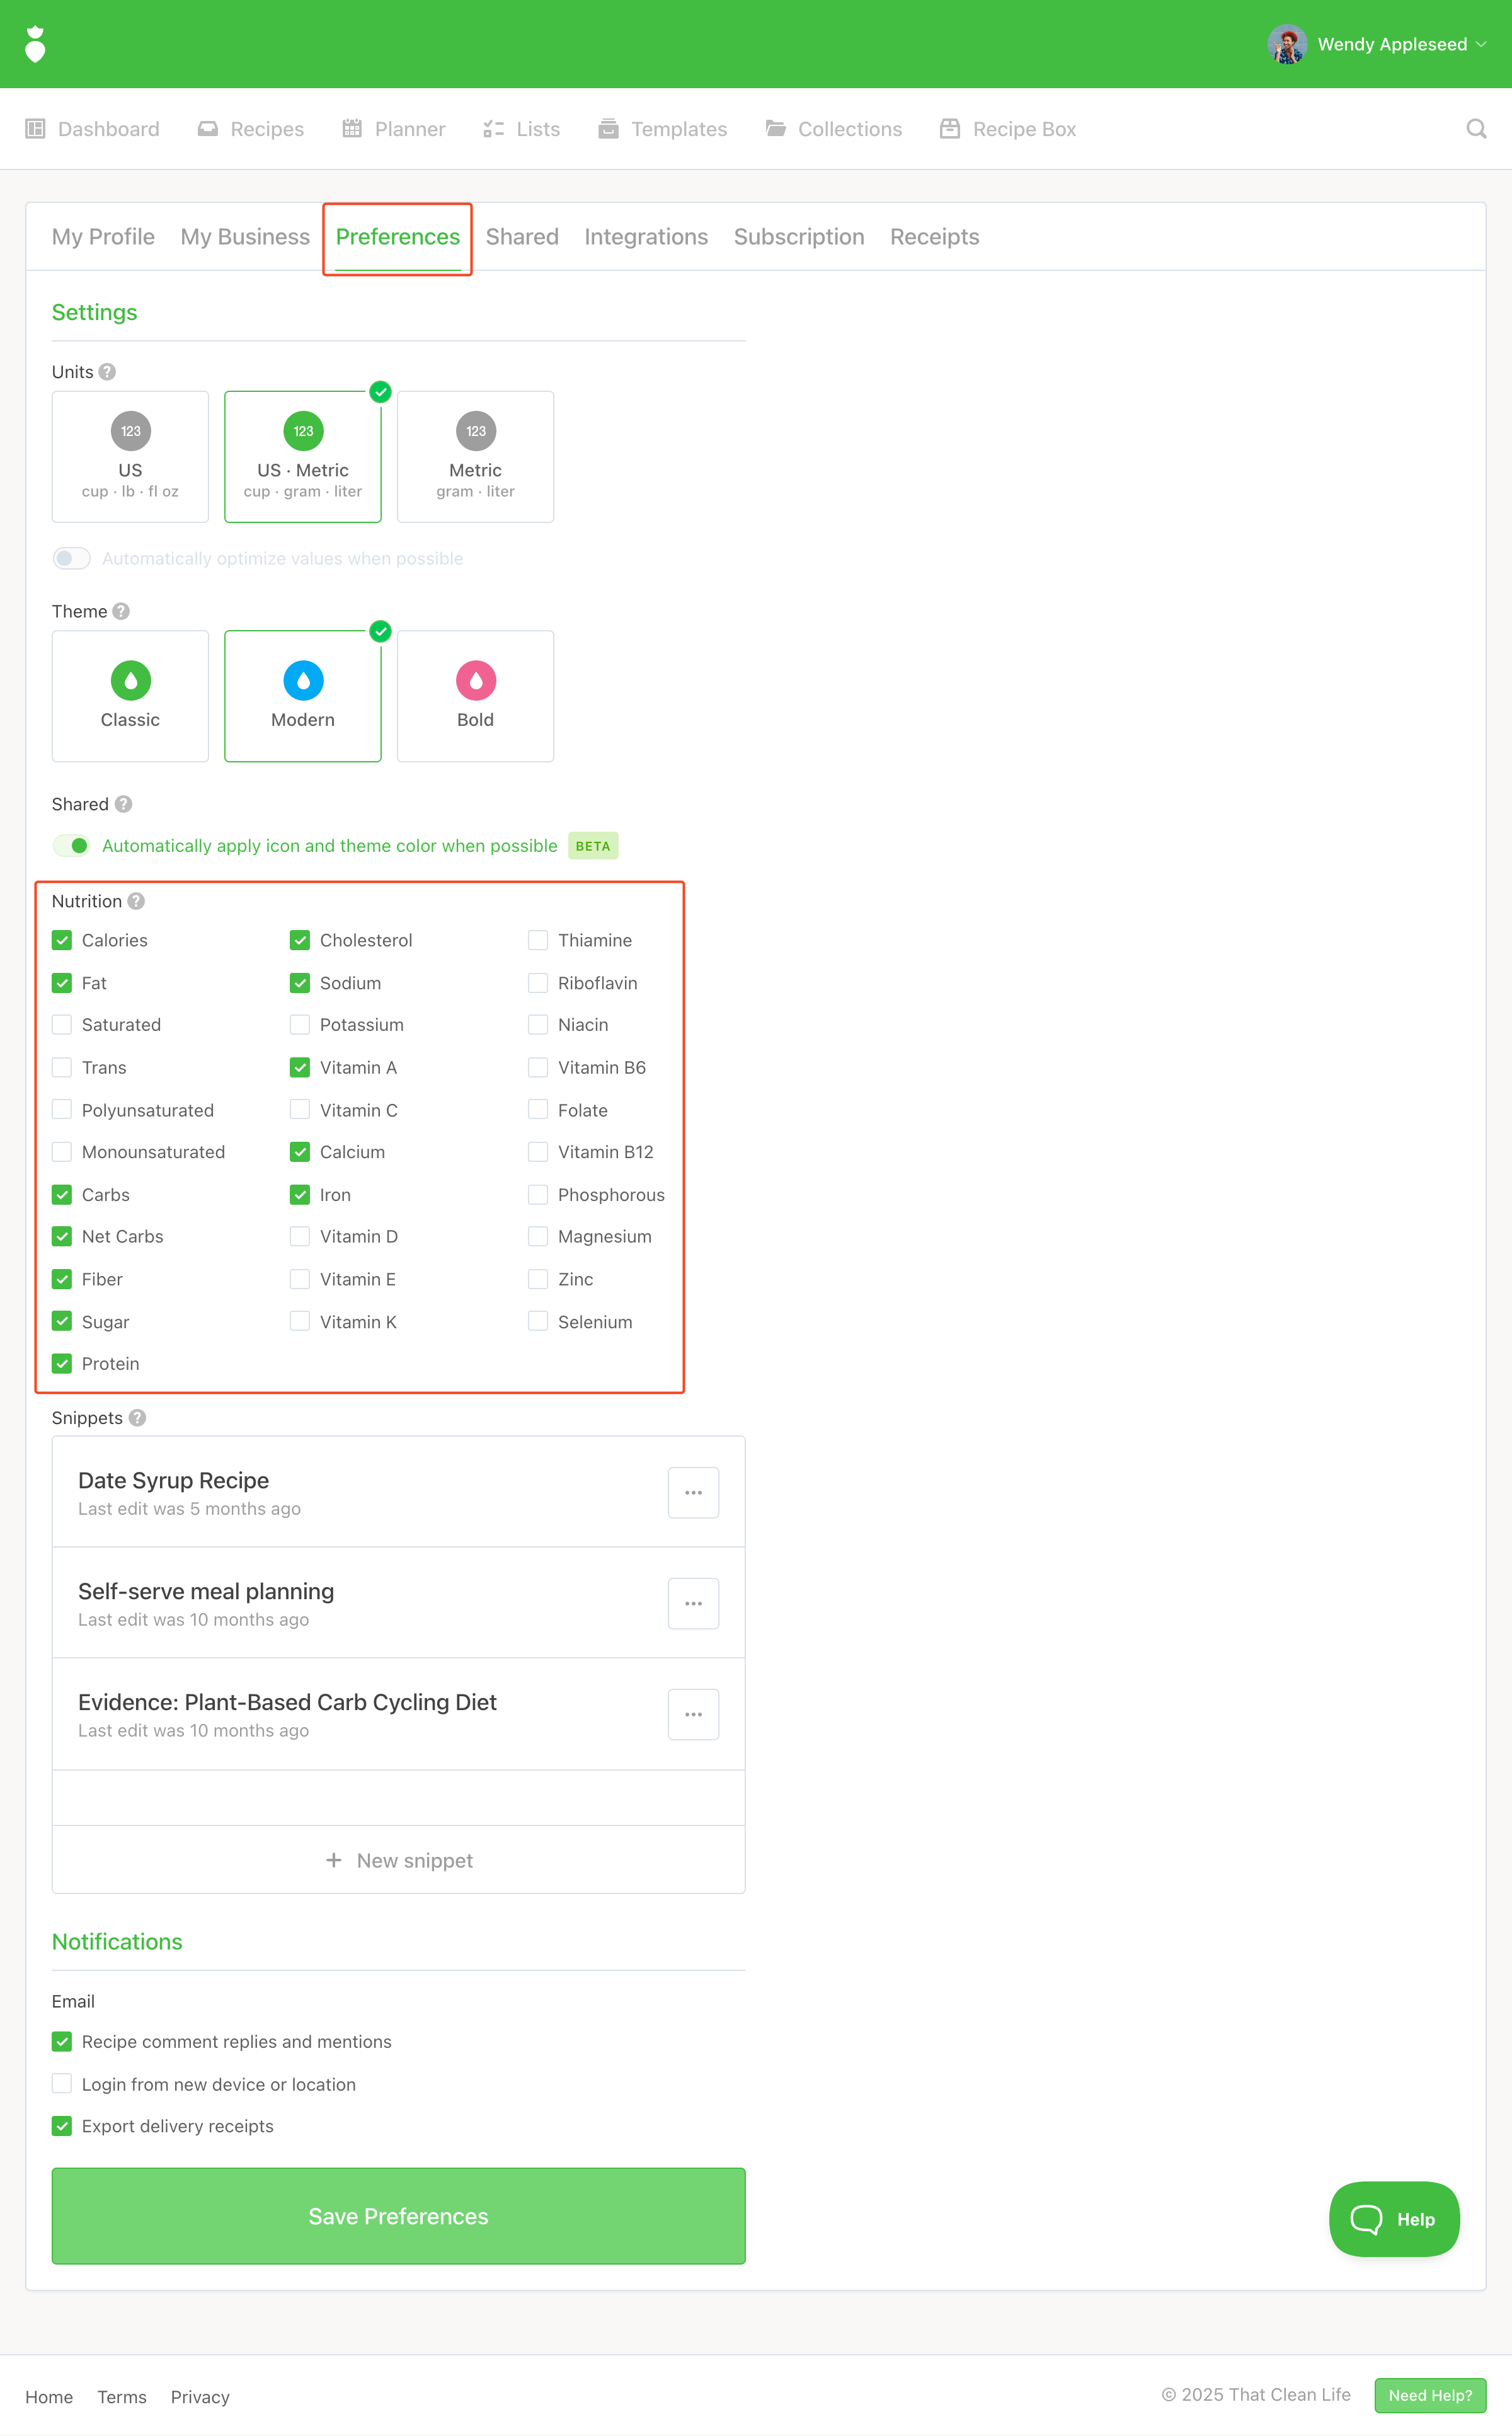The height and width of the screenshot is (2436, 1512).
Task: Switch to the Integrations tab
Action: [x=646, y=237]
